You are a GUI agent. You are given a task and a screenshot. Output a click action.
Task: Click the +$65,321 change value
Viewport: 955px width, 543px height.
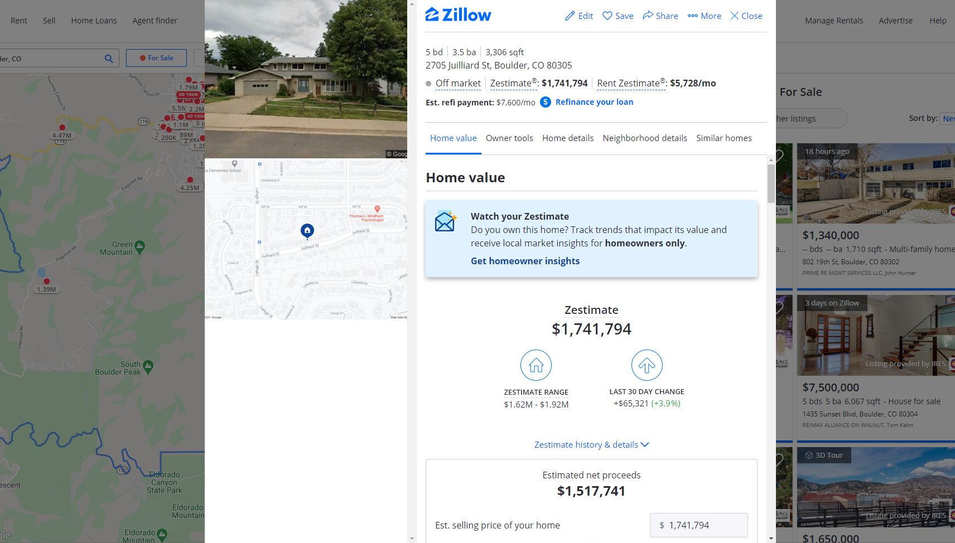pyautogui.click(x=631, y=404)
